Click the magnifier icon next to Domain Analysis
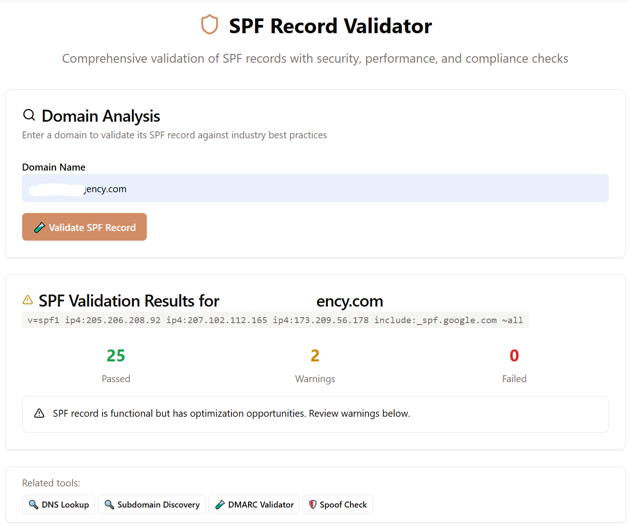629x526 pixels. [x=29, y=115]
